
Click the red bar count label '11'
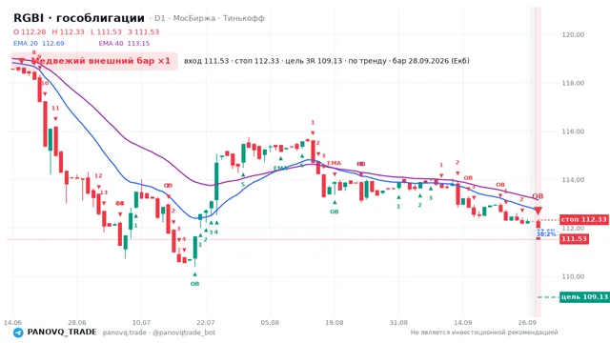tap(55, 108)
